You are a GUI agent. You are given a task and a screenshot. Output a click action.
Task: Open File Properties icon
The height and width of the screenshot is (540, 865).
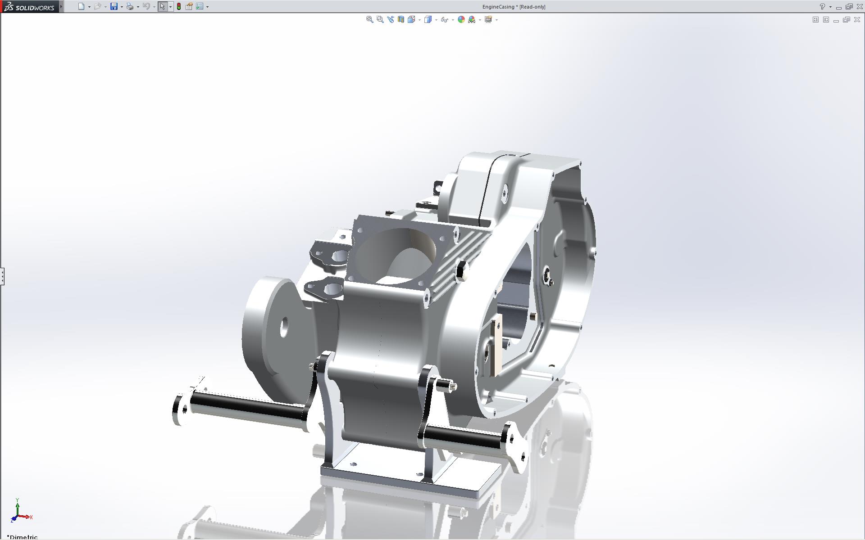(x=189, y=6)
